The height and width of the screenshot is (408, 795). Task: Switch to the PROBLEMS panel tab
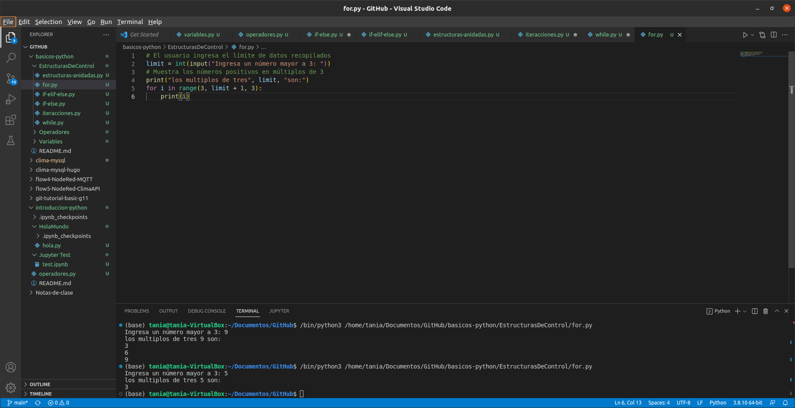(x=137, y=311)
